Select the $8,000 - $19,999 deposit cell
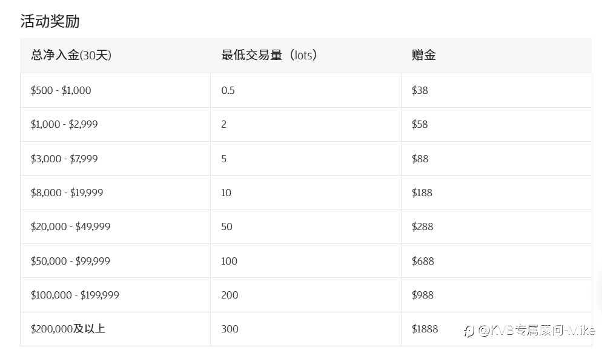Image resolution: width=602 pixels, height=353 pixels. click(115, 193)
